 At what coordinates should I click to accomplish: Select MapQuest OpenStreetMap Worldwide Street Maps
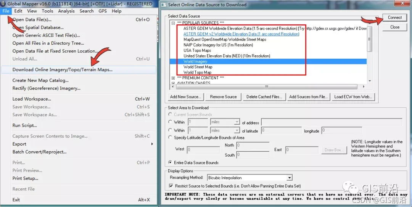pos(225,39)
